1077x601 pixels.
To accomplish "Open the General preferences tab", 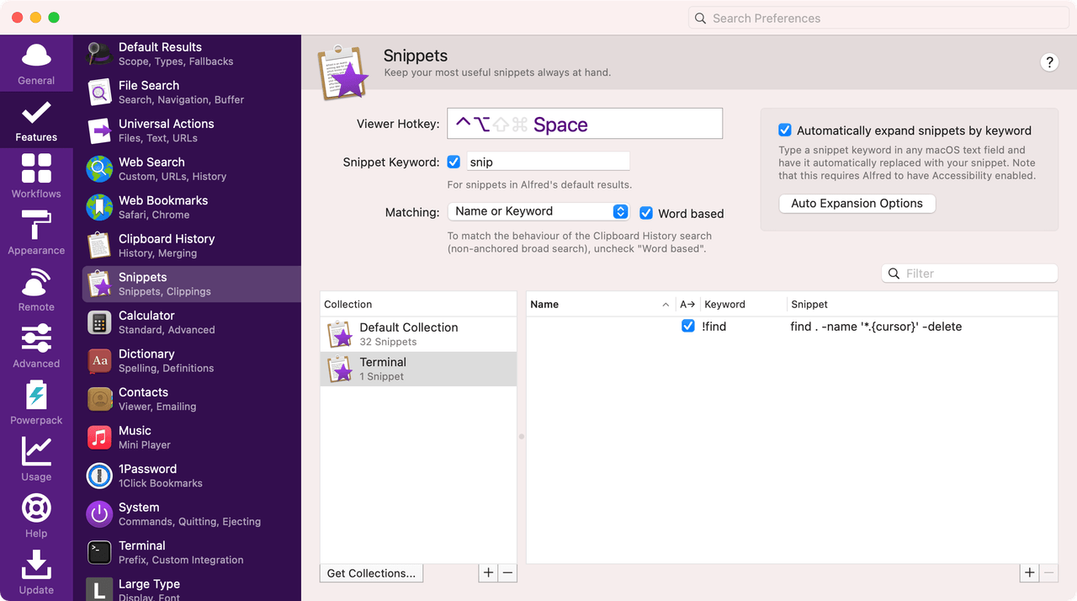I will tap(36, 64).
